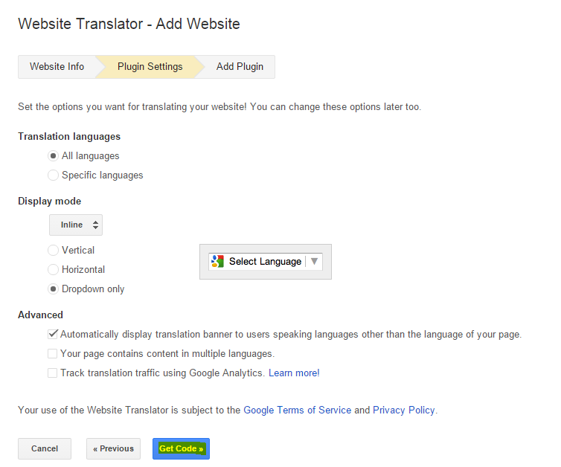Viewport: 561px width, 467px height.
Task: Click the Get Code button
Action: [x=181, y=449]
